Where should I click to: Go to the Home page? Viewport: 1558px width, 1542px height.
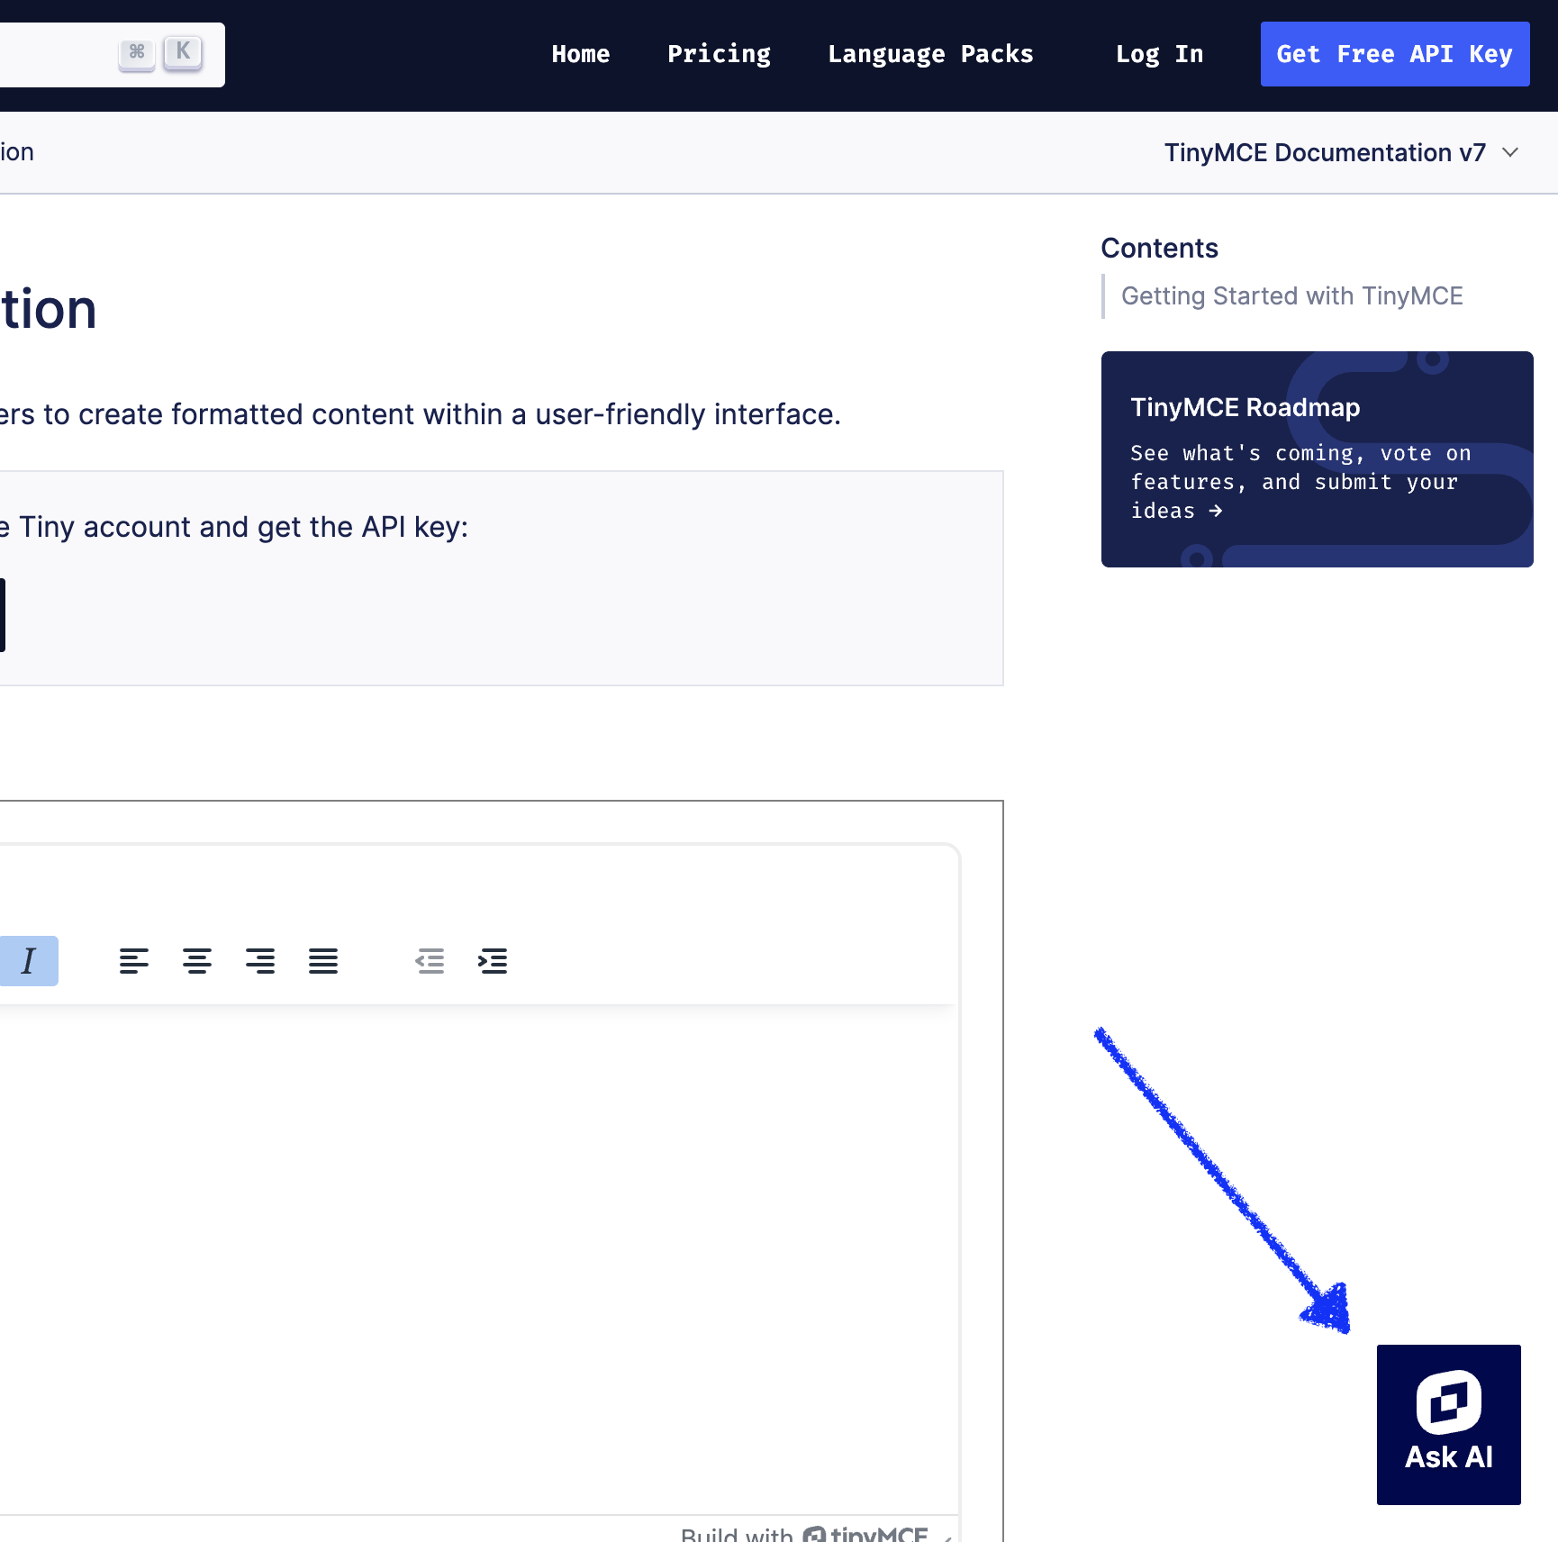(x=581, y=54)
